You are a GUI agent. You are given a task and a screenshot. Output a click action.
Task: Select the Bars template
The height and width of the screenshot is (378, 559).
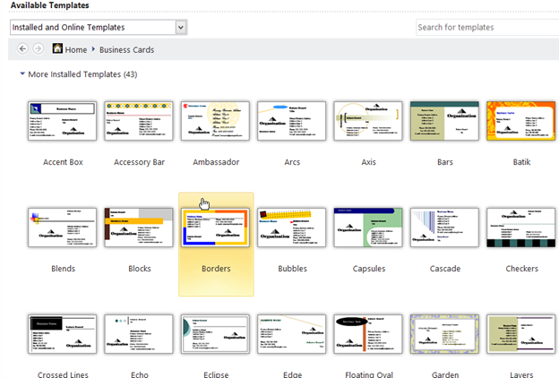coord(444,121)
